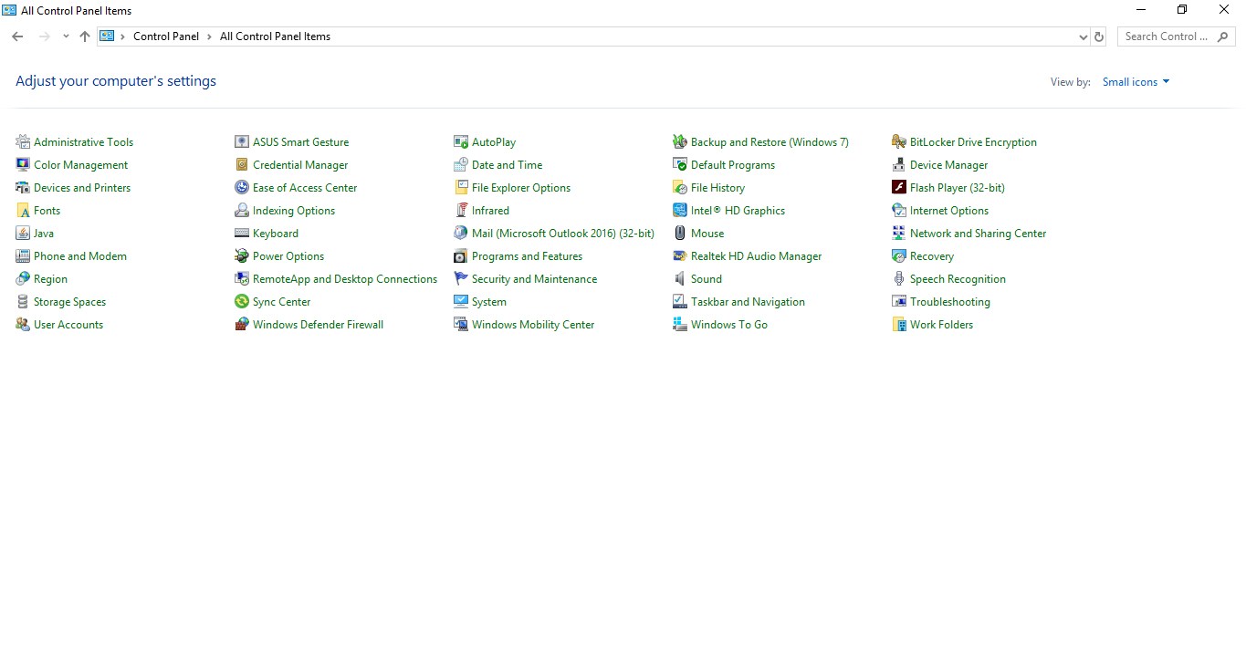
Task: Expand the address bar history dropdown
Action: point(1084,36)
